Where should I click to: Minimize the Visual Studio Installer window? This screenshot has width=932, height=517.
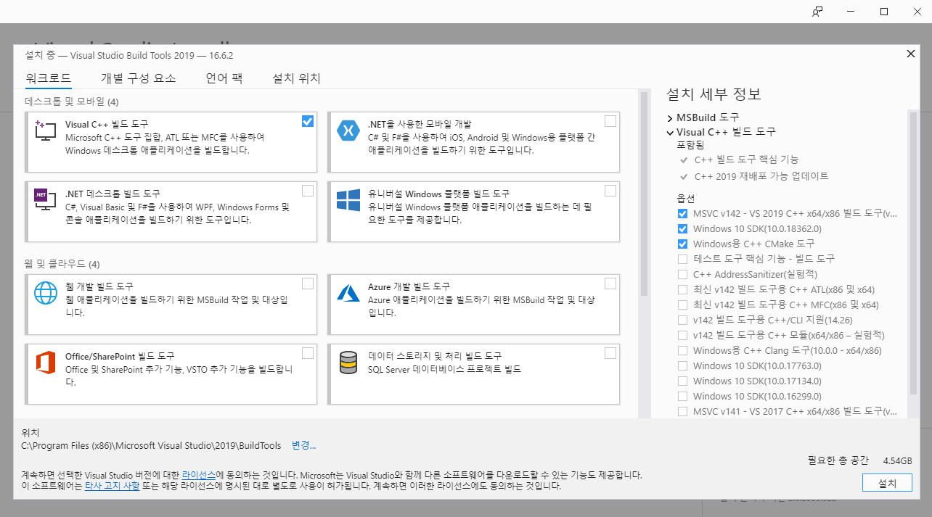coord(851,12)
